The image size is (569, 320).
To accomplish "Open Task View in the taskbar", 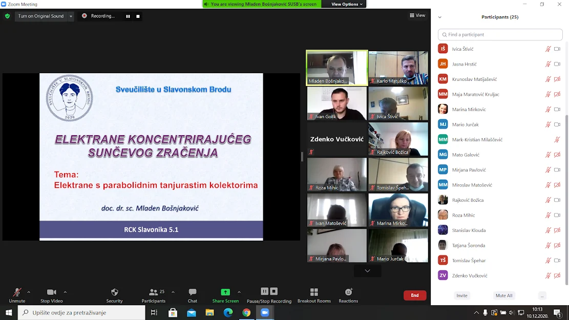I will click(154, 312).
